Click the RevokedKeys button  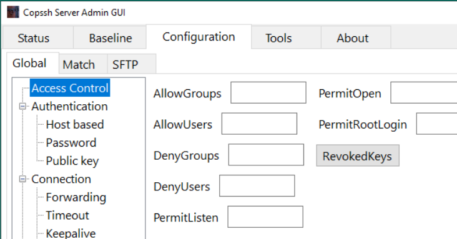pos(358,155)
